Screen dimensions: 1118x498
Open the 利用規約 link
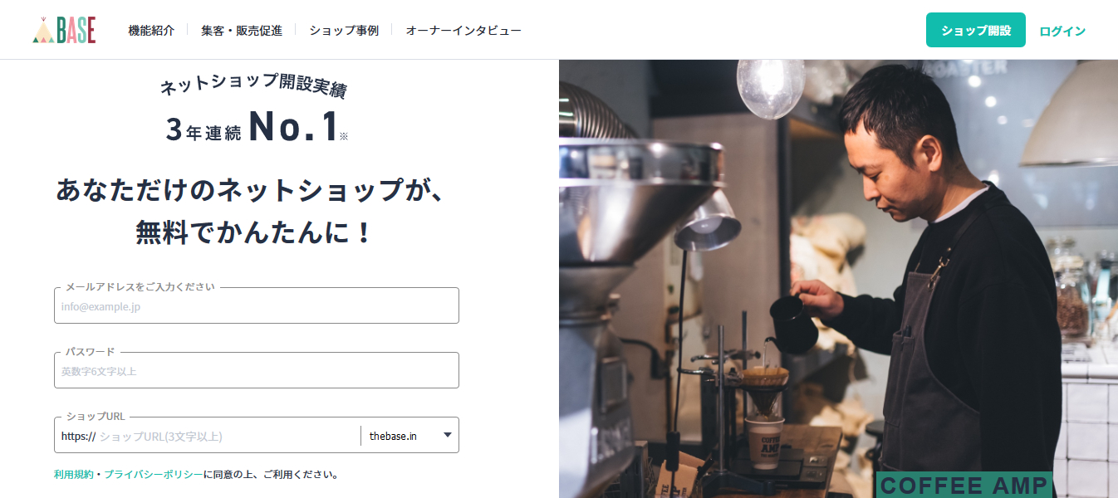click(74, 475)
